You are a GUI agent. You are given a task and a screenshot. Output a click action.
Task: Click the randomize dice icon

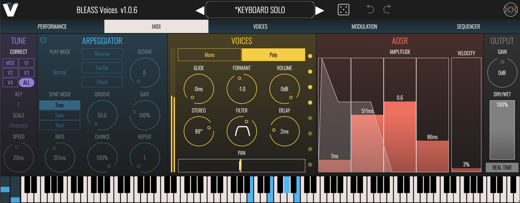point(344,10)
